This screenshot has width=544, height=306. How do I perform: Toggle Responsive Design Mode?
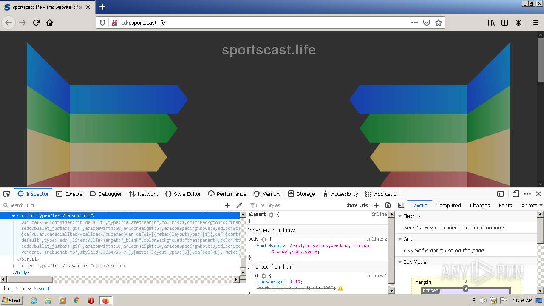click(516, 194)
